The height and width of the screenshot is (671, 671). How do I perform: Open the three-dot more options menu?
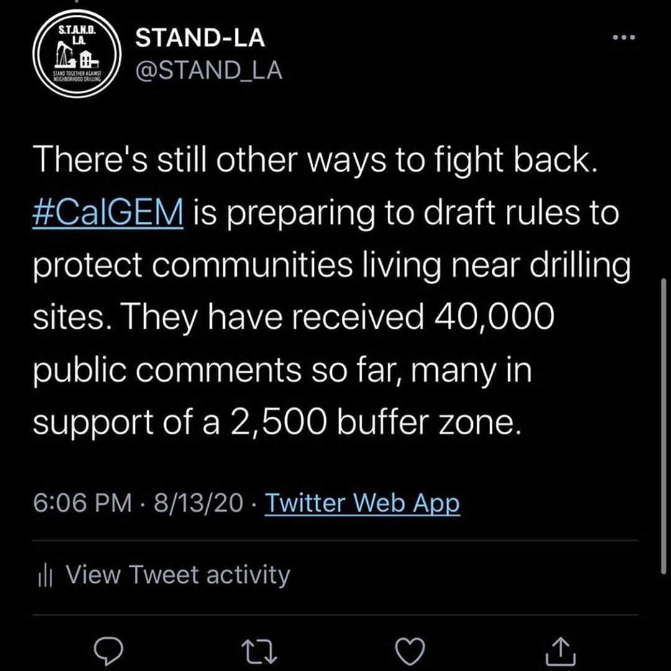click(624, 37)
